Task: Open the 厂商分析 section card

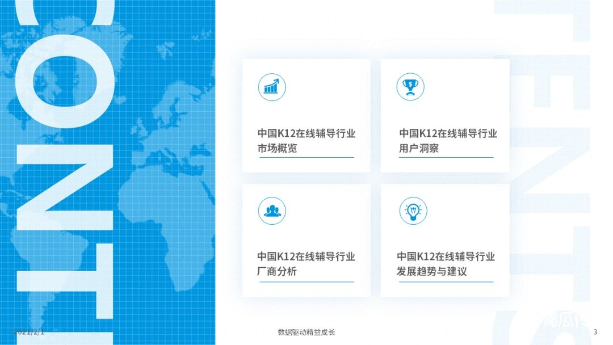Action: 306,240
